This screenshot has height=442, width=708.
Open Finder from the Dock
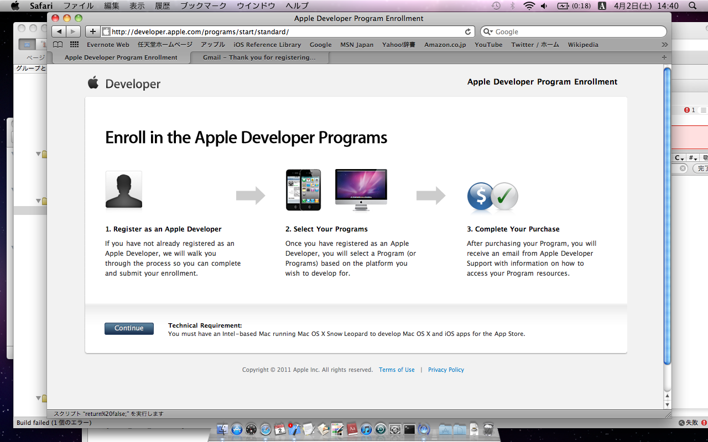[223, 429]
